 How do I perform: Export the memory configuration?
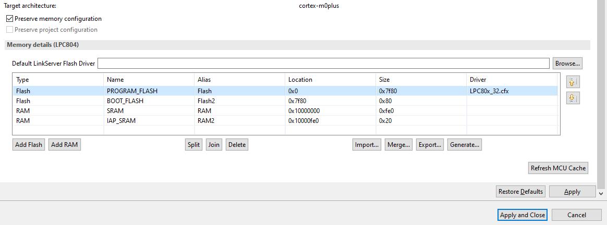pyautogui.click(x=430, y=145)
